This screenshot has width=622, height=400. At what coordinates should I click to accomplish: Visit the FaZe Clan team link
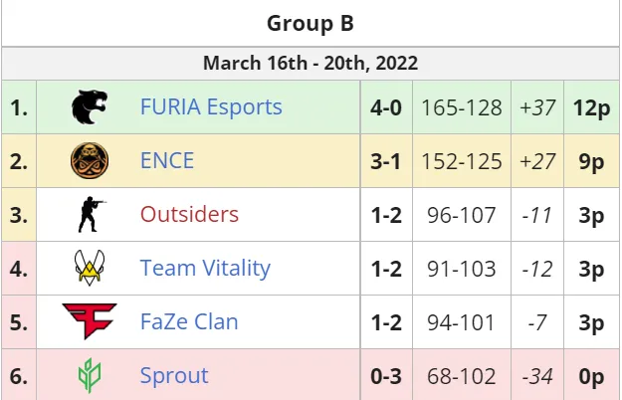coord(189,321)
